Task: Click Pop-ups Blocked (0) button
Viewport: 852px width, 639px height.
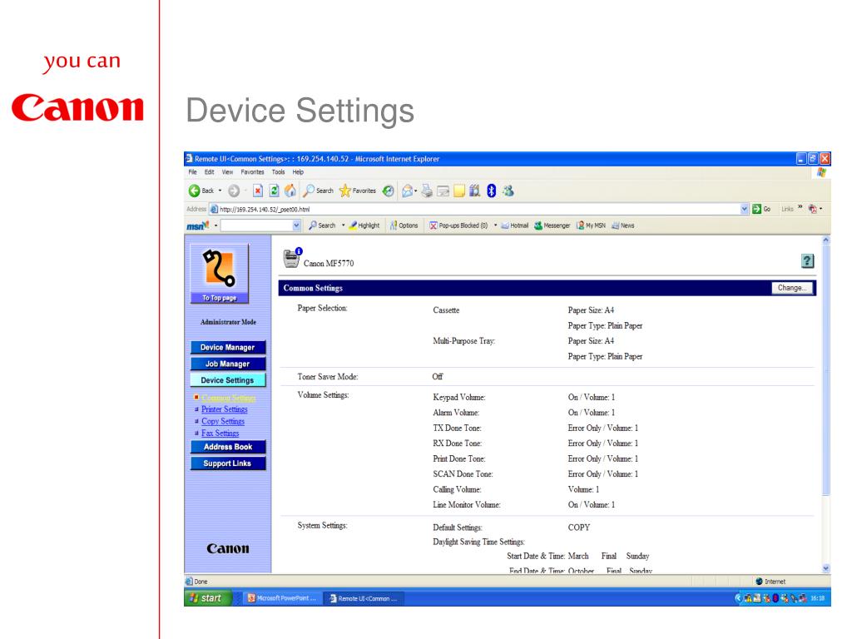Action: tap(458, 225)
